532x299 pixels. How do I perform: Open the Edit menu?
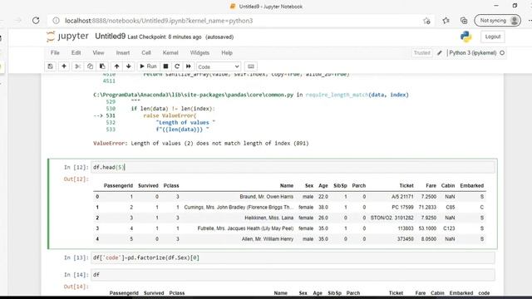click(76, 53)
